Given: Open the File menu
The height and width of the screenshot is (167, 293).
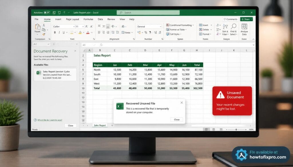Looking at the screenshot, I should 36,19.
